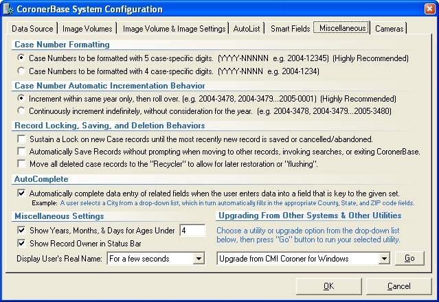
Task: Open the upgrade utility dropdown list
Action: coord(384,258)
